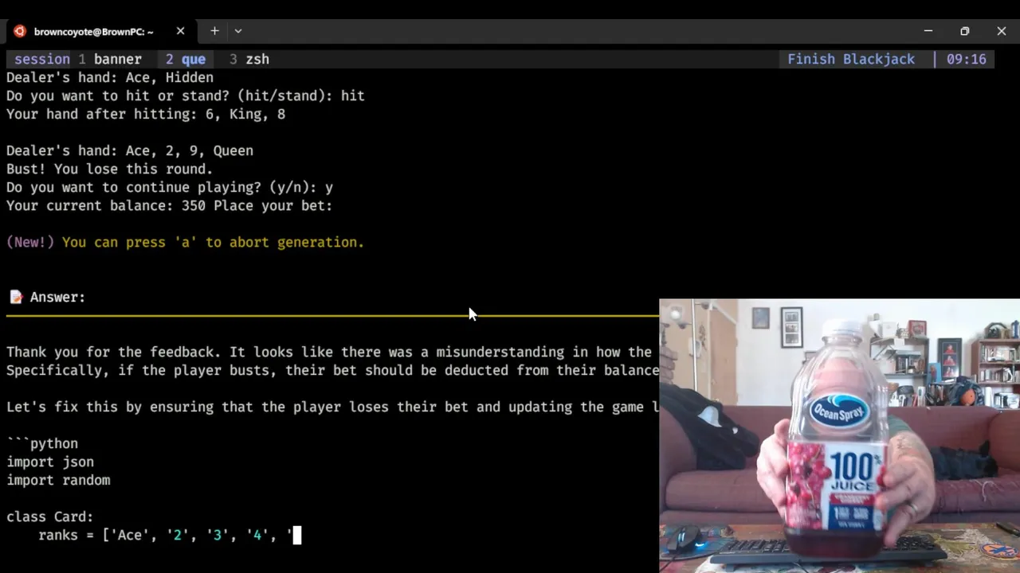Click the 09:16 timer in status bar

(x=966, y=59)
